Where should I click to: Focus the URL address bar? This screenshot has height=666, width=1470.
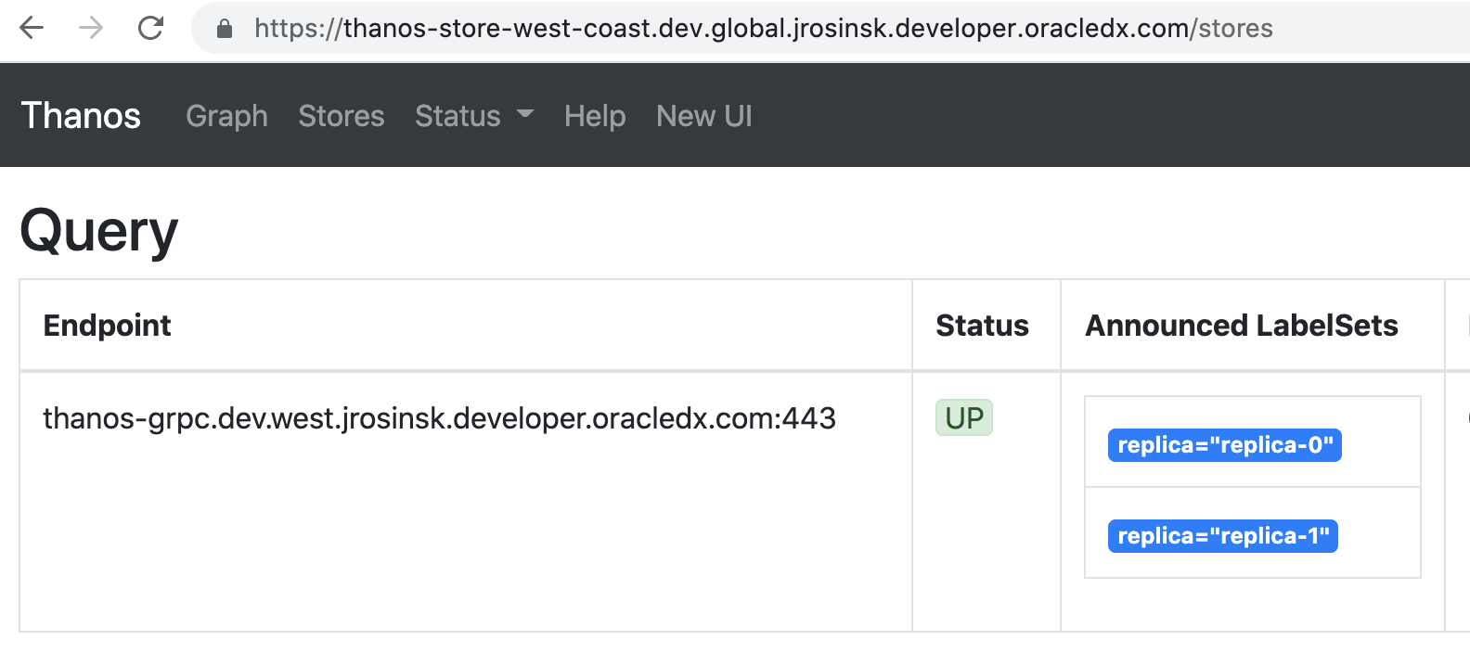click(761, 29)
